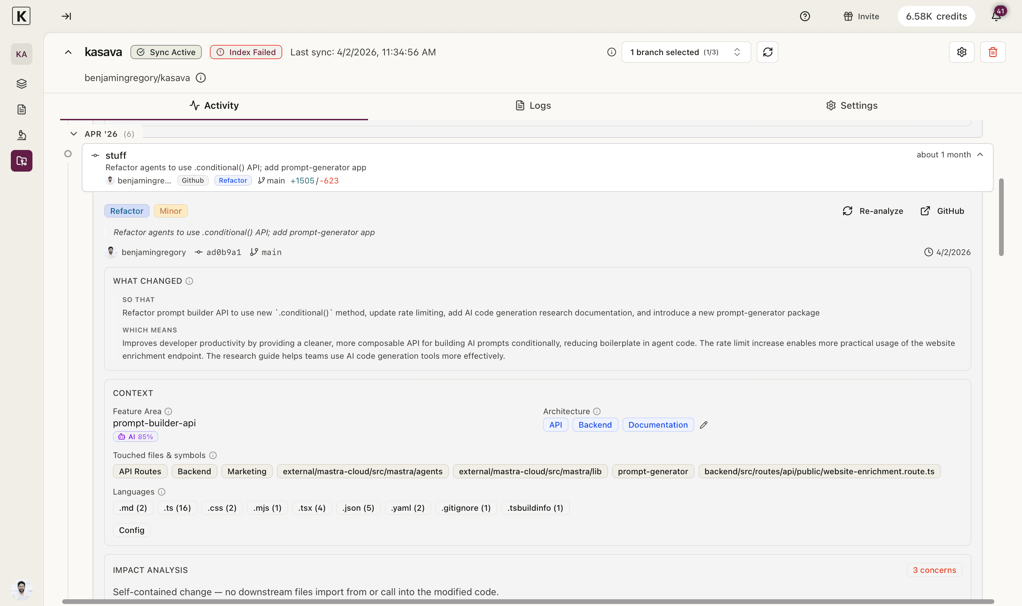Click the horizontal scrollbar at bottom

[x=528, y=602]
